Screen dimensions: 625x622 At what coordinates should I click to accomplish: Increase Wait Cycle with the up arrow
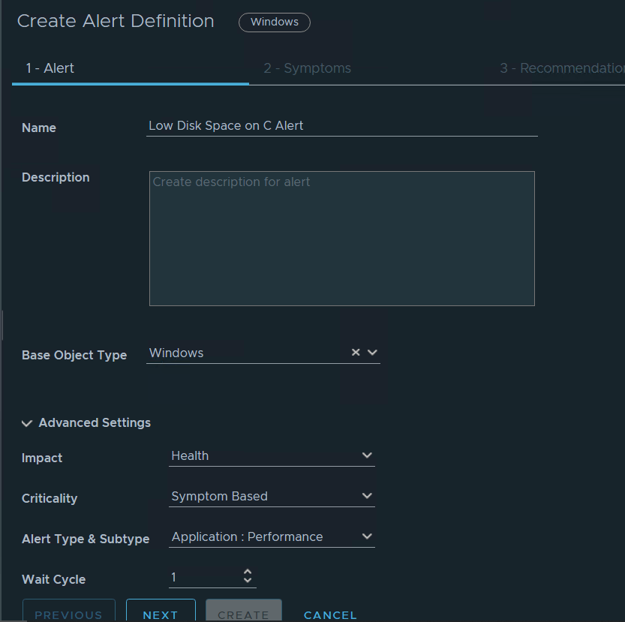coord(248,572)
